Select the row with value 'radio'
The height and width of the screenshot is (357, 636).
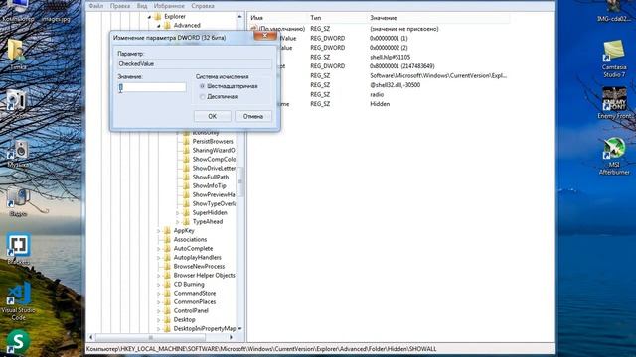pyautogui.click(x=377, y=95)
